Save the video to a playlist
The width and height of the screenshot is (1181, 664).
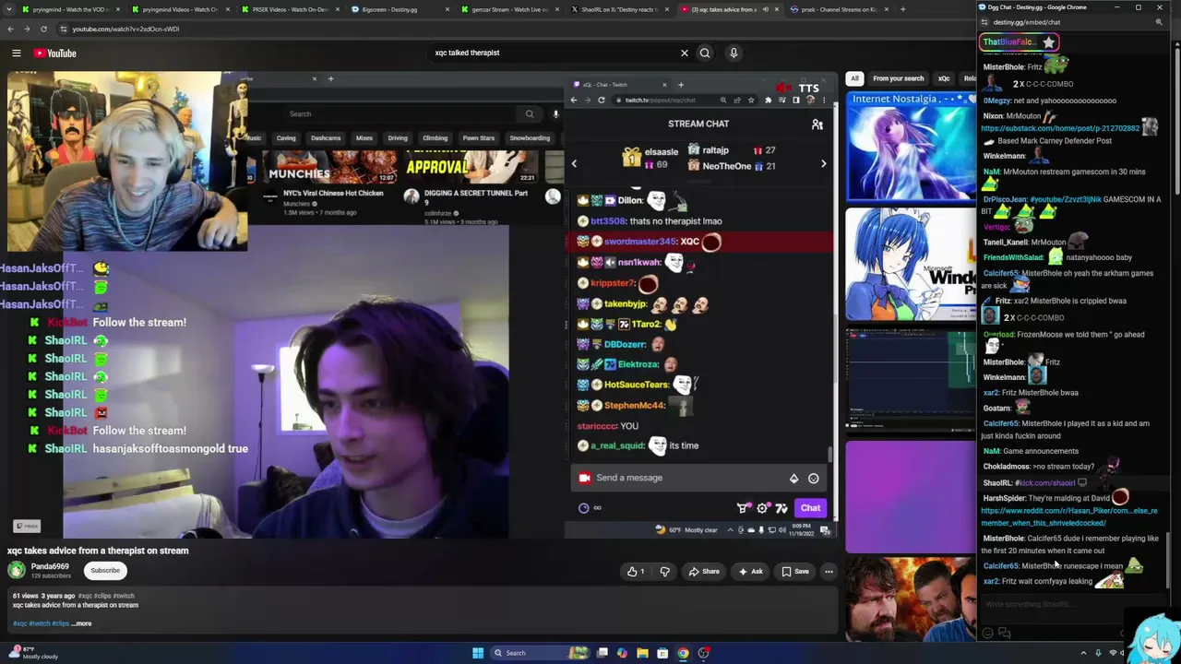coord(794,572)
